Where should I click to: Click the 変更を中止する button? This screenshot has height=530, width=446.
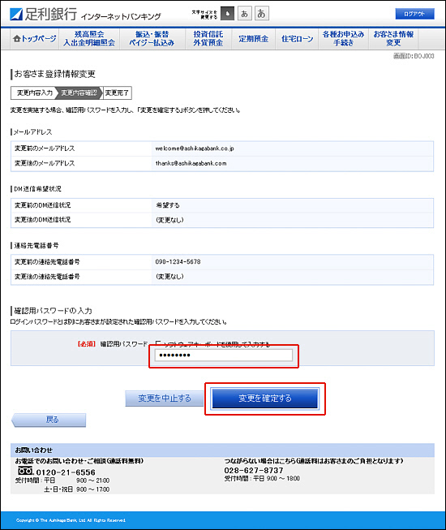tap(165, 399)
